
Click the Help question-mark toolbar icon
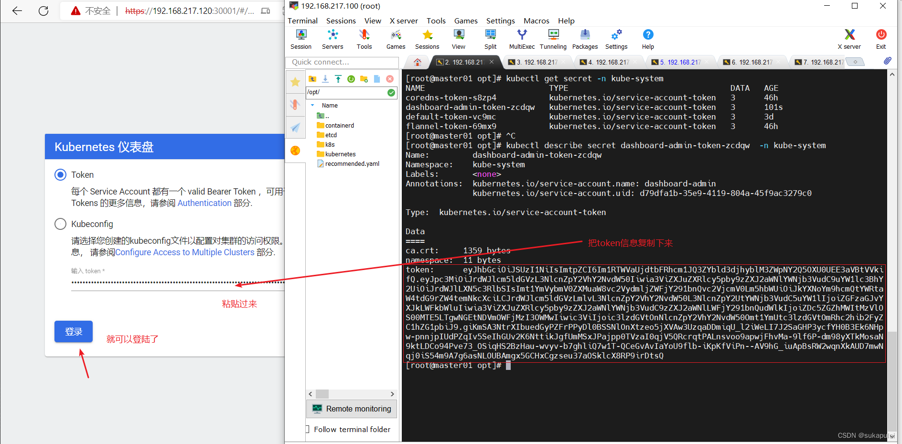tap(648, 39)
